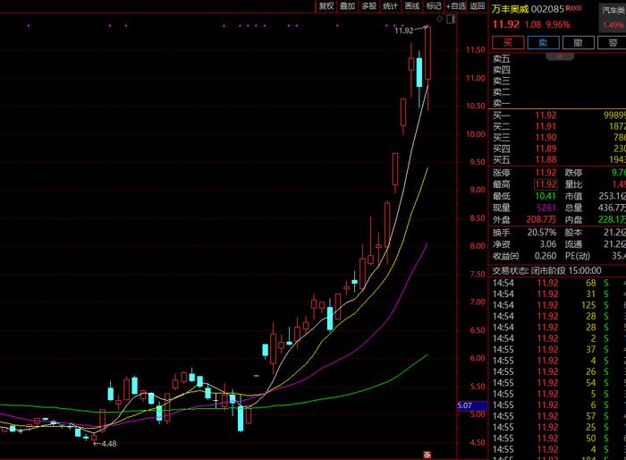Click the 返回 back button
Image resolution: width=626 pixels, height=460 pixels.
[477, 6]
